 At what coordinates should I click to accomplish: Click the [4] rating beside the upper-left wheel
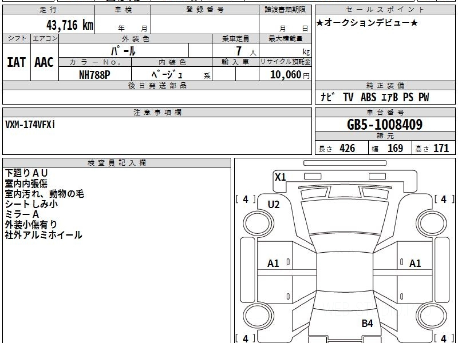click(x=245, y=199)
